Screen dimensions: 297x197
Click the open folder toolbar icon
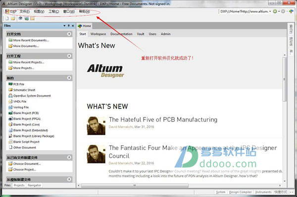[13, 18]
